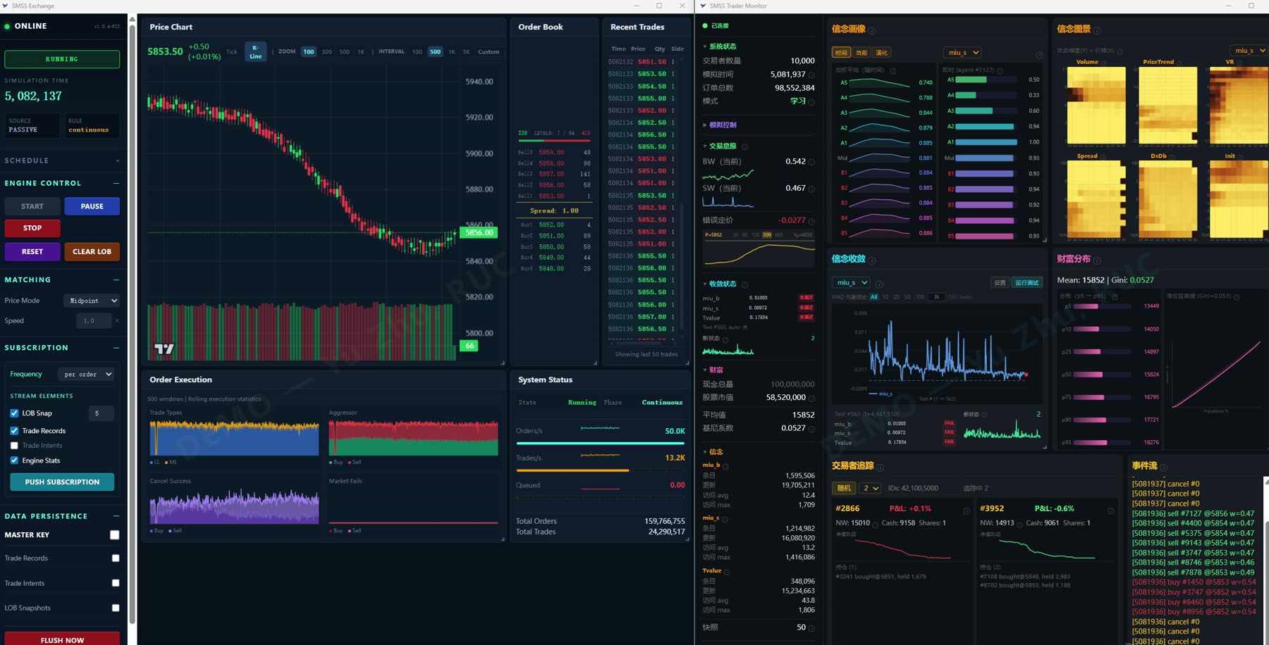Viewport: 1269px width, 645px height.
Task: Open Price Mode Midpoint dropdown
Action: (92, 301)
